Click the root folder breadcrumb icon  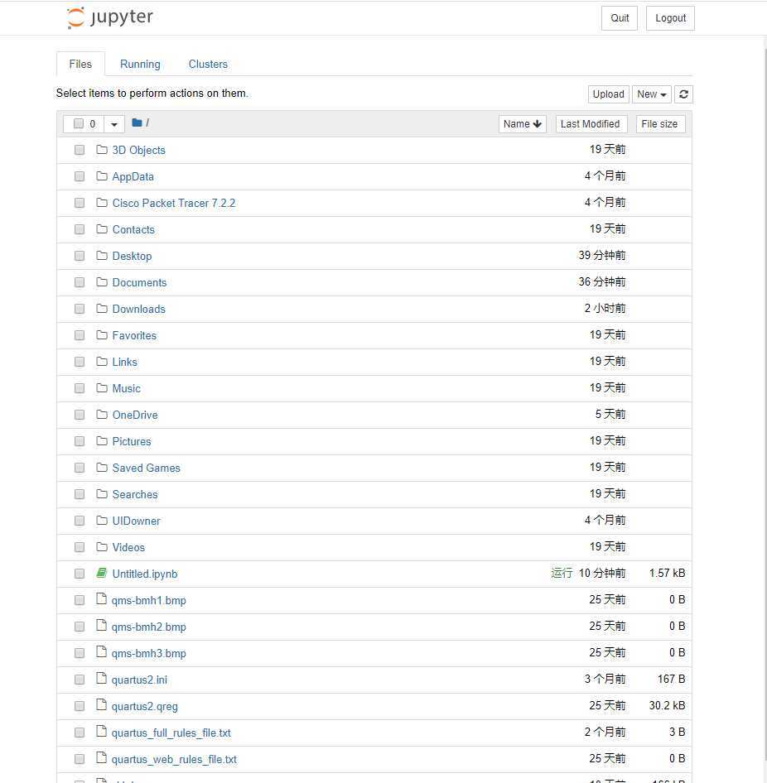[137, 123]
